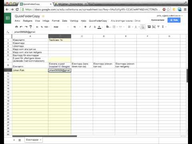Turn on the filter
Image resolution: width=192 pixels, height=144 pixels.
tap(158, 27)
